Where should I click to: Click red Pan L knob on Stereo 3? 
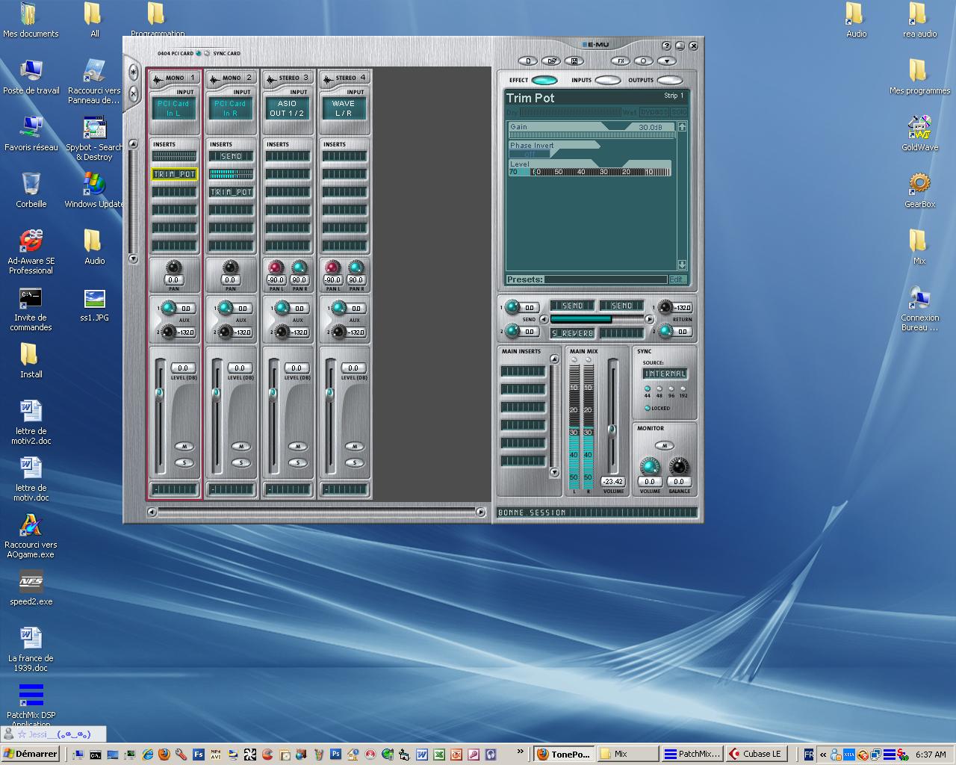coord(276,267)
